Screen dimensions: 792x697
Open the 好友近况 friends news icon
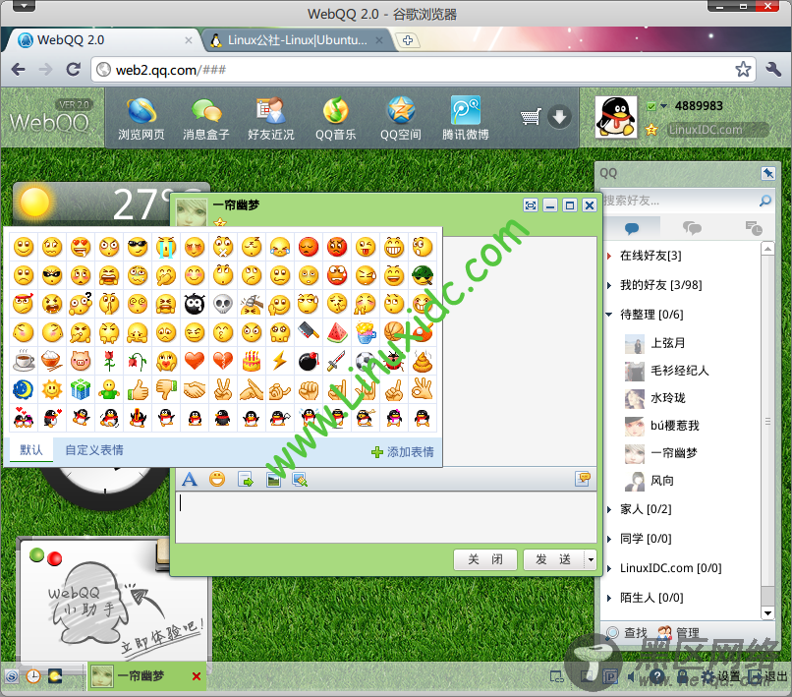(x=271, y=119)
